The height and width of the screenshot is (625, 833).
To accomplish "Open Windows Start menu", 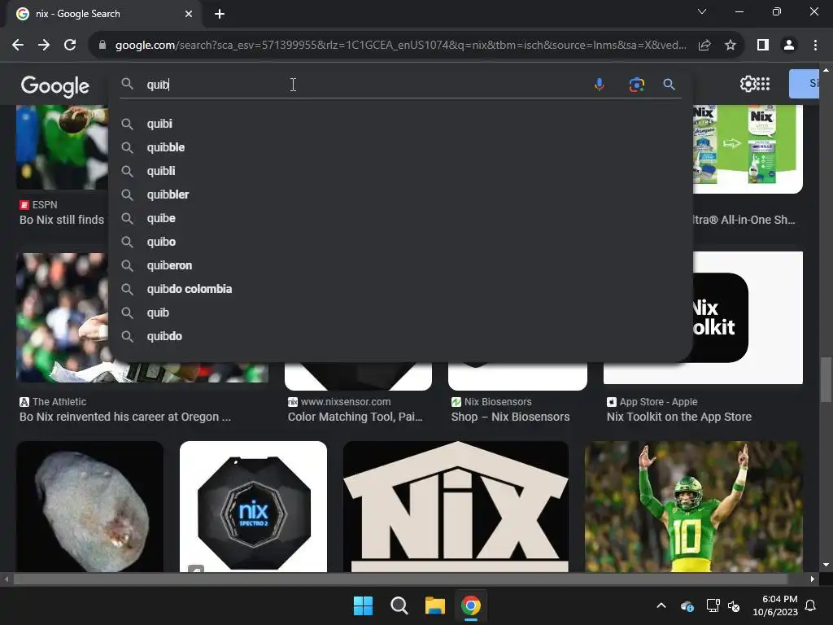I will [364, 605].
